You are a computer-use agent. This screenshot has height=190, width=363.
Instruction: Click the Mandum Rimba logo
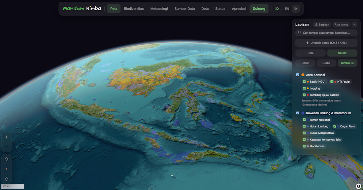(x=82, y=9)
